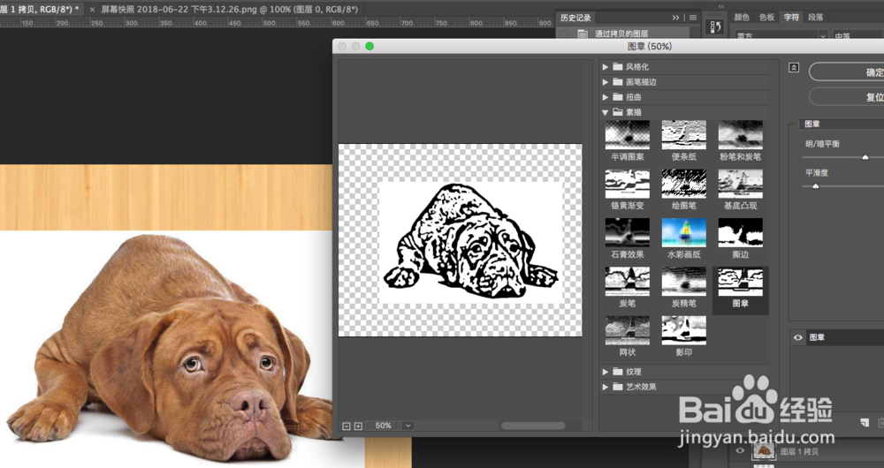Select the 炭精笔 filter thumbnail
Viewport: 884px width, 468px height.
pyautogui.click(x=684, y=282)
